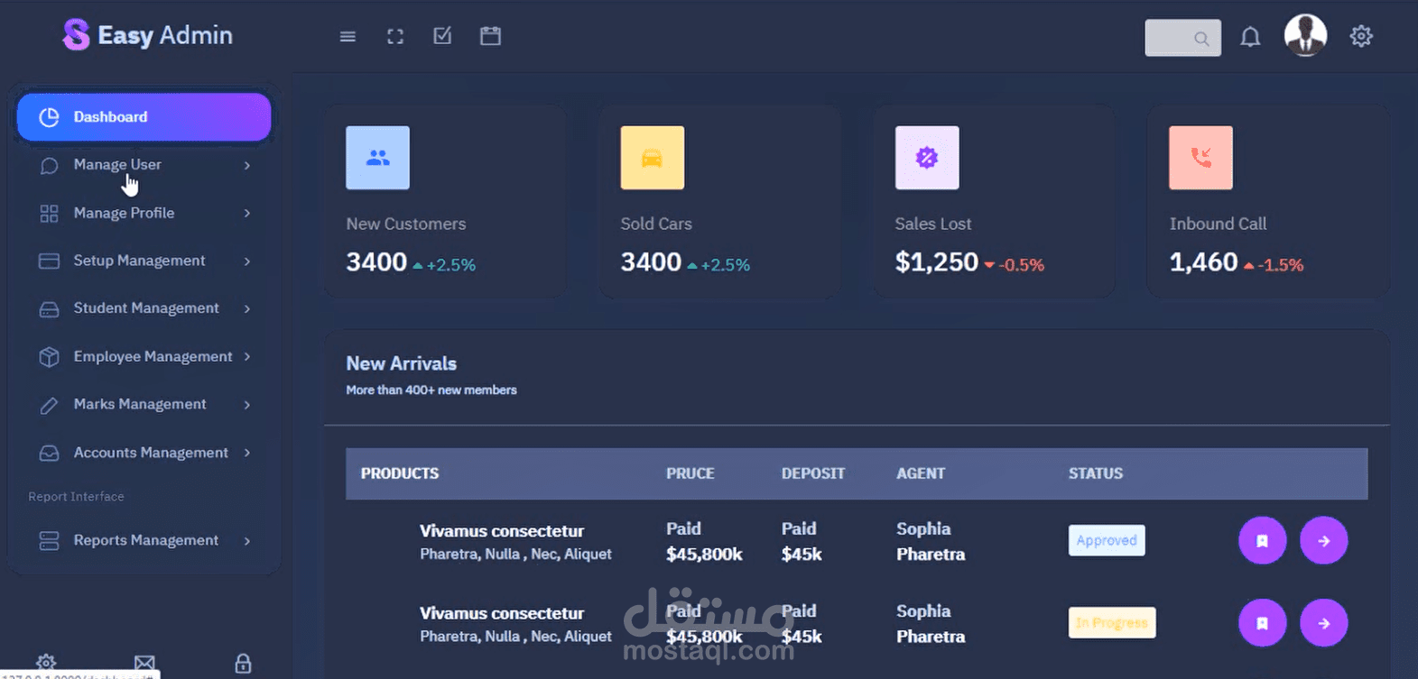This screenshot has height=679, width=1418.
Task: Click the New Customers people icon
Action: click(x=377, y=158)
